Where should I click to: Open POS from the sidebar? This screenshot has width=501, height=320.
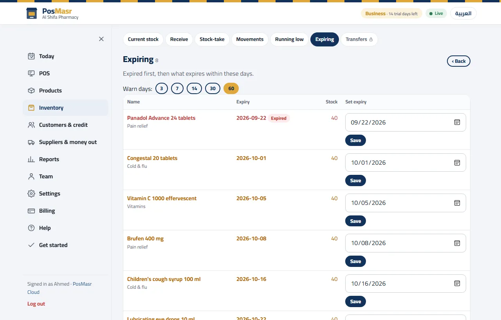pos(65,73)
